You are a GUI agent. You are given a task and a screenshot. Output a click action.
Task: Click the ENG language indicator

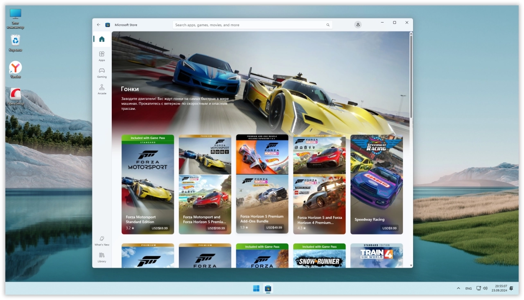[468, 289]
